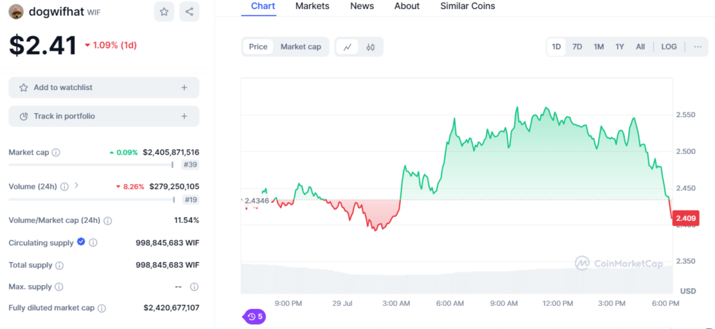Click the 2.550 price axis label
The width and height of the screenshot is (715, 329).
[686, 115]
